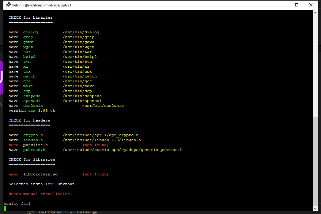Image resolution: width=321 pixels, height=214 pixels.
Task: Click the green terminal cursor block
Action: (x=5, y=208)
